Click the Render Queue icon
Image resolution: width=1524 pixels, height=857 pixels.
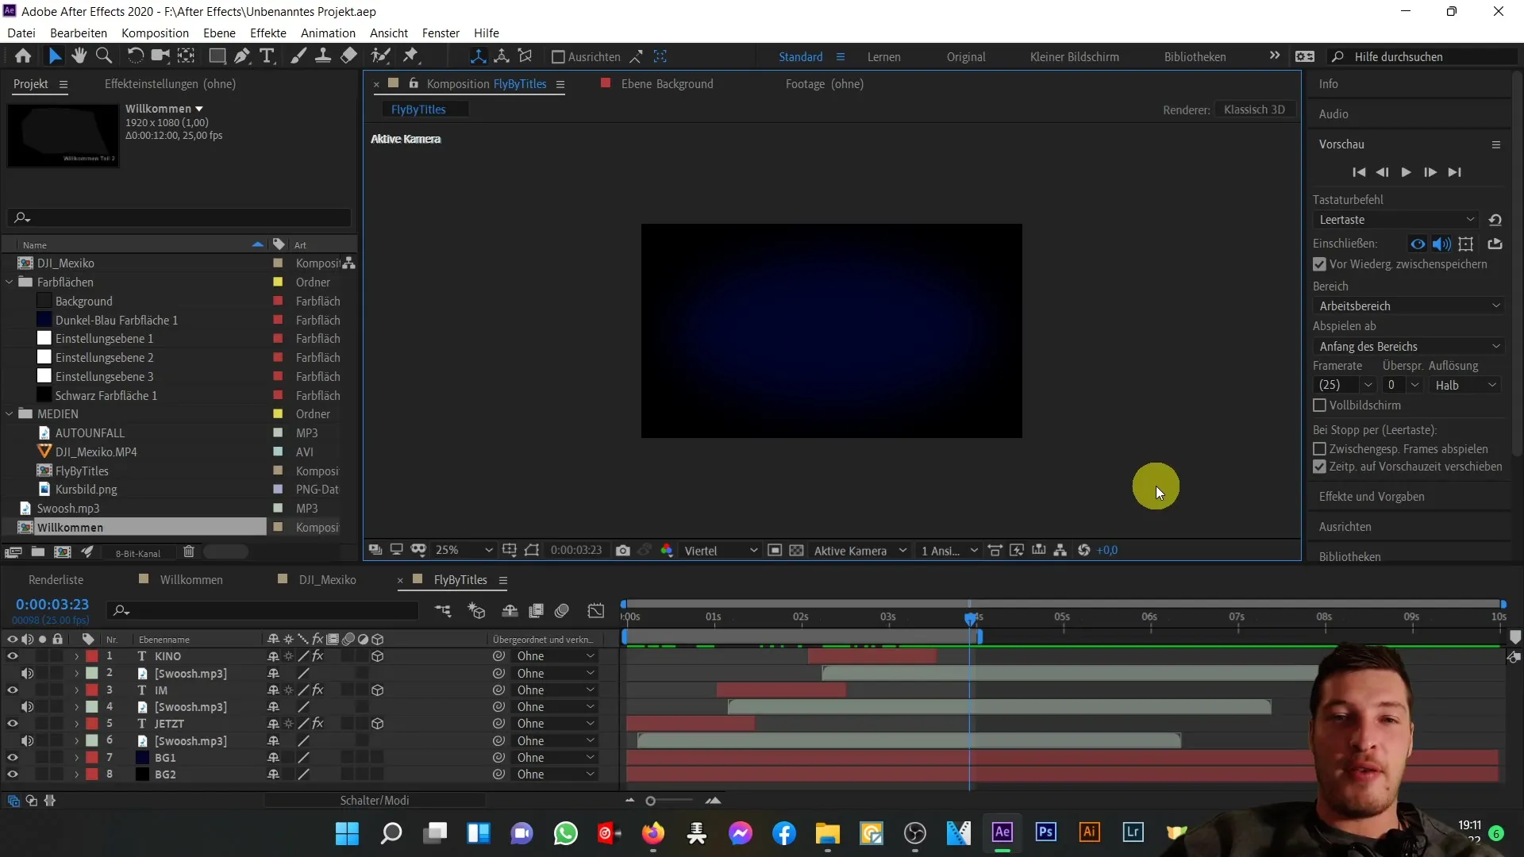(x=56, y=580)
